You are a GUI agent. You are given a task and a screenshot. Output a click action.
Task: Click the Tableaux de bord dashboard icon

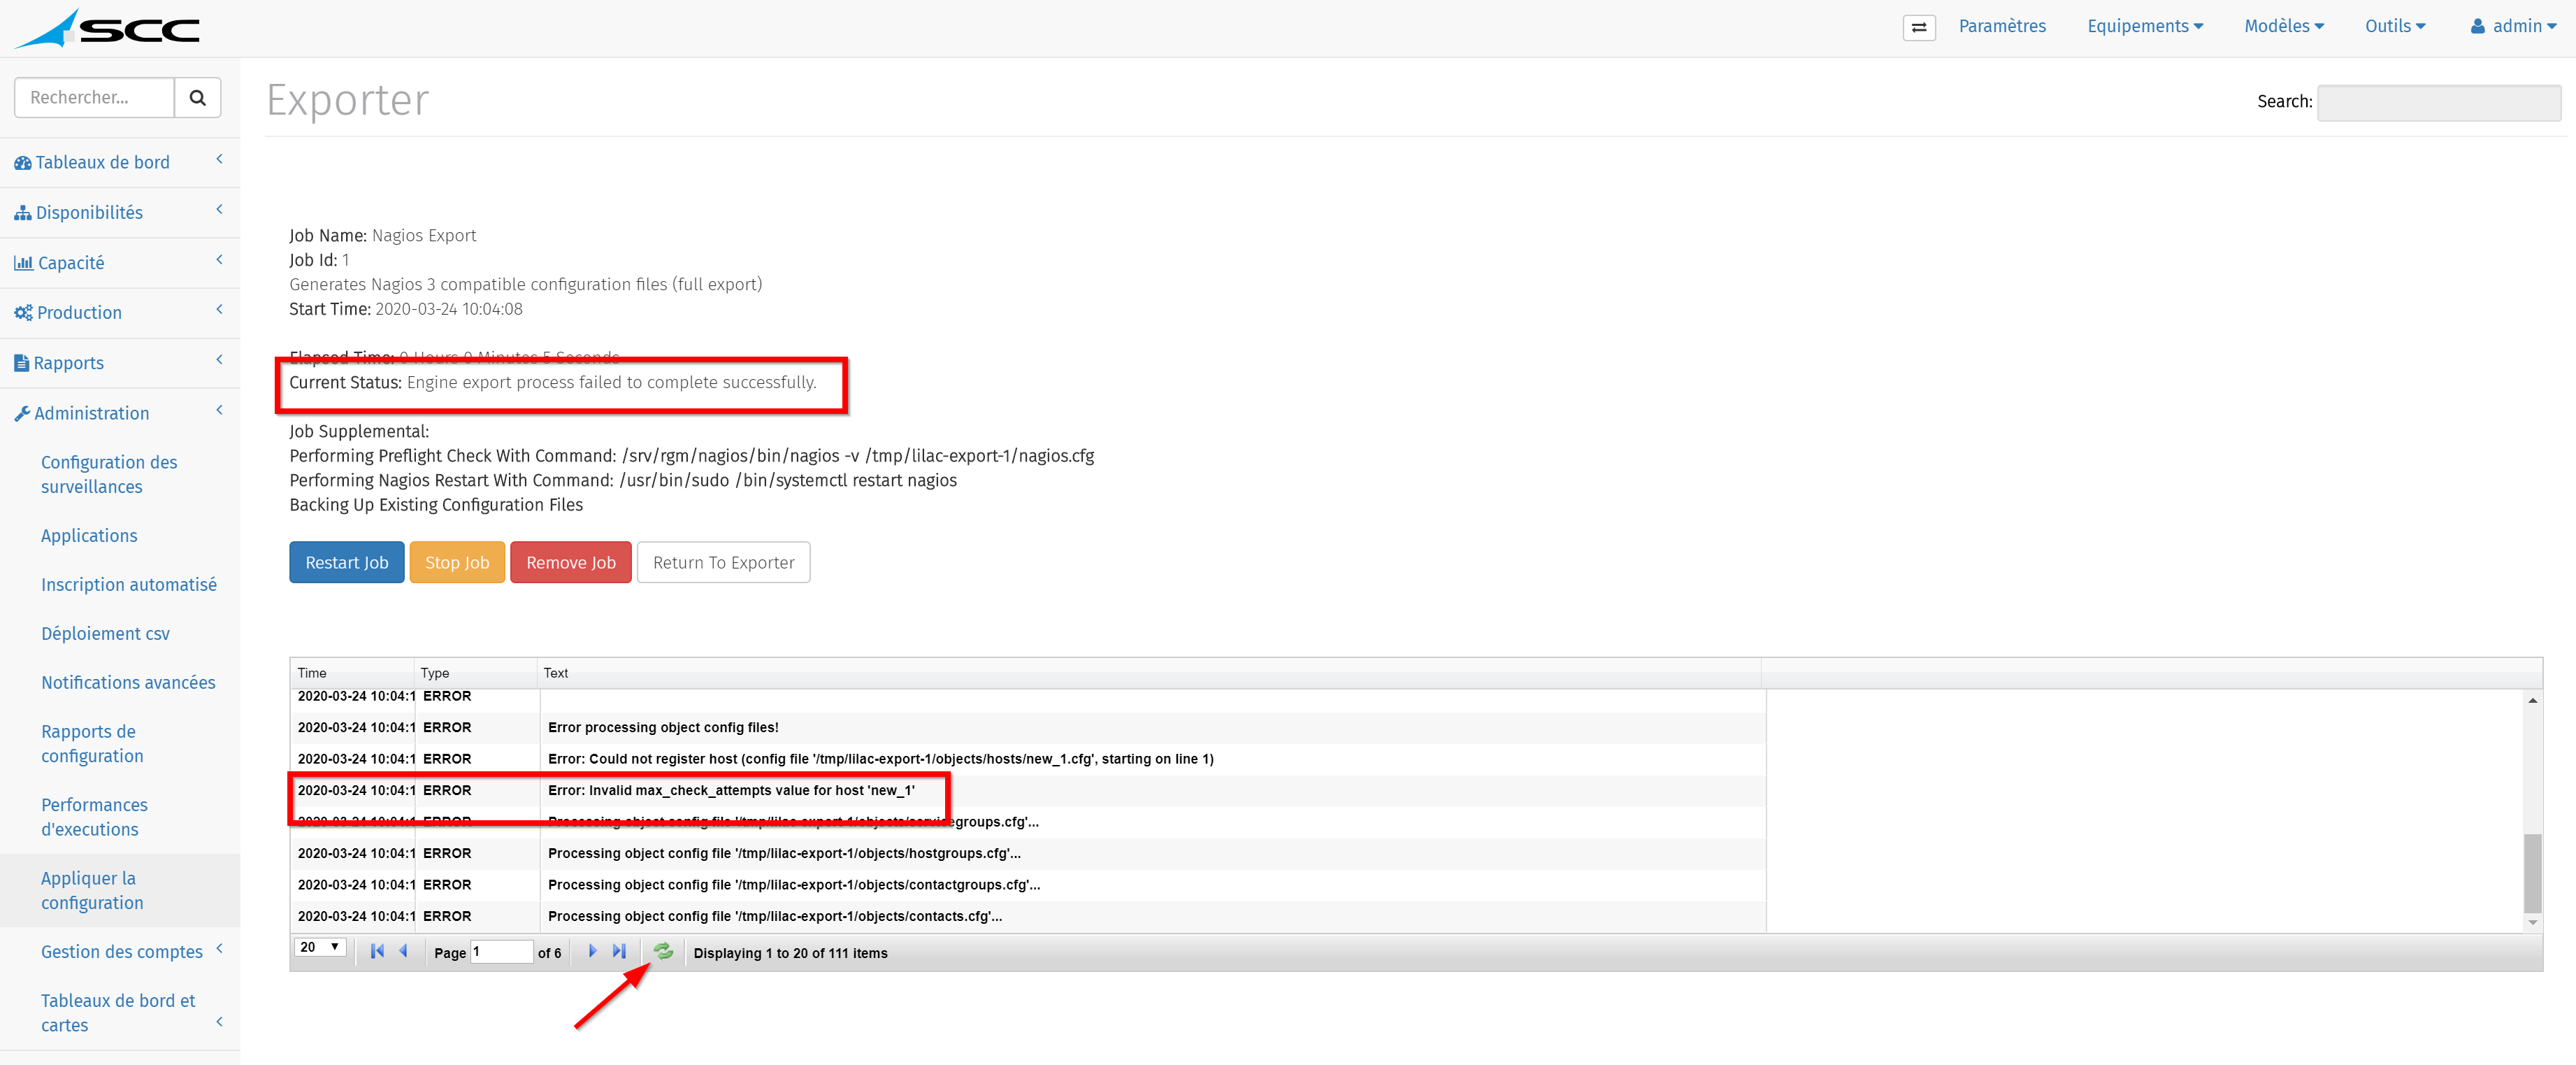coord(23,163)
